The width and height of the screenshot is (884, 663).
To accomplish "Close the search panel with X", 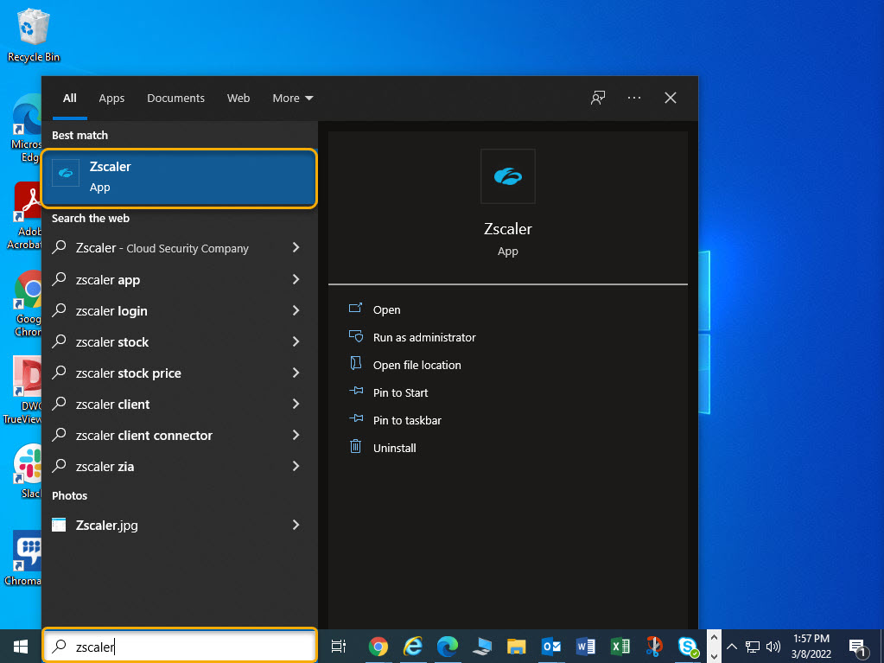I will click(671, 98).
